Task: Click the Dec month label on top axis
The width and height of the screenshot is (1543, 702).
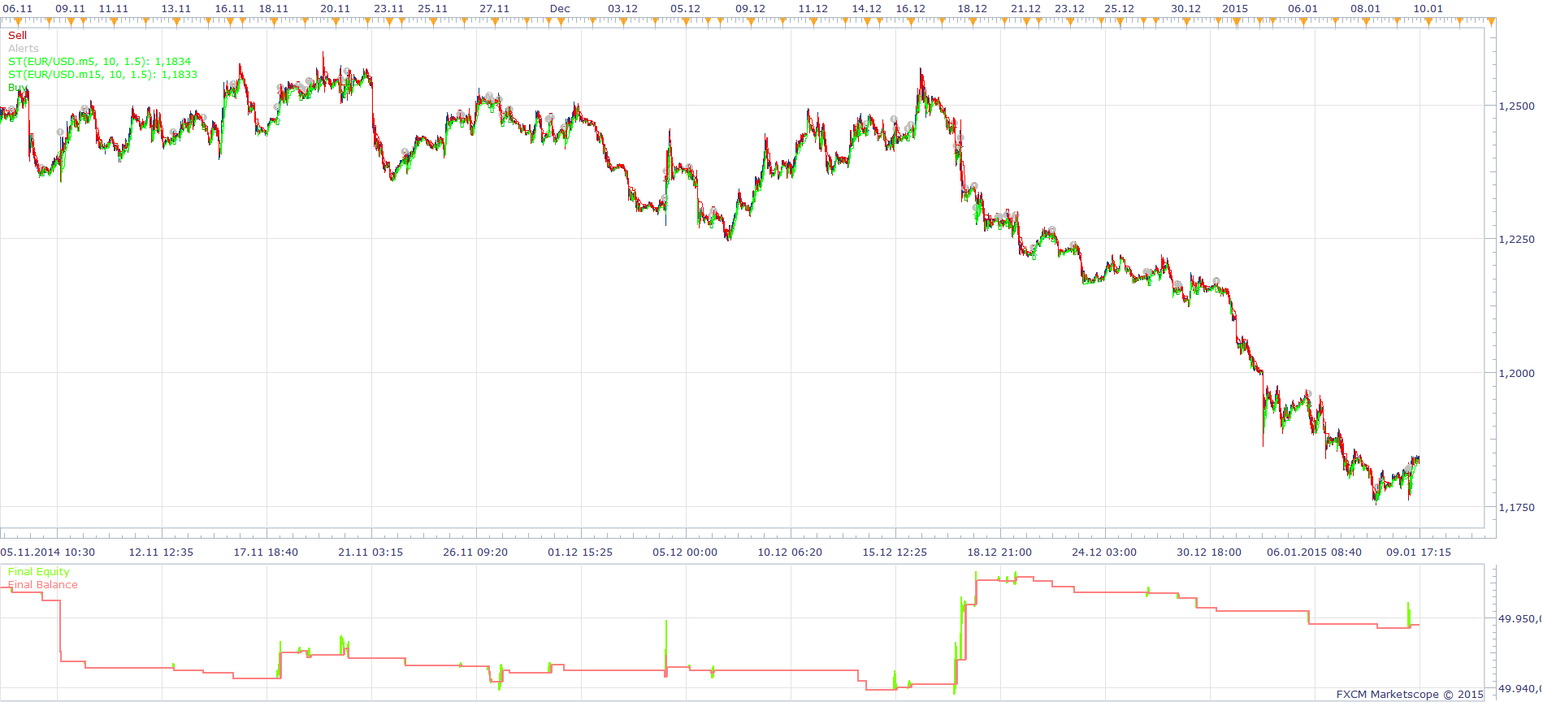Action: pyautogui.click(x=560, y=9)
